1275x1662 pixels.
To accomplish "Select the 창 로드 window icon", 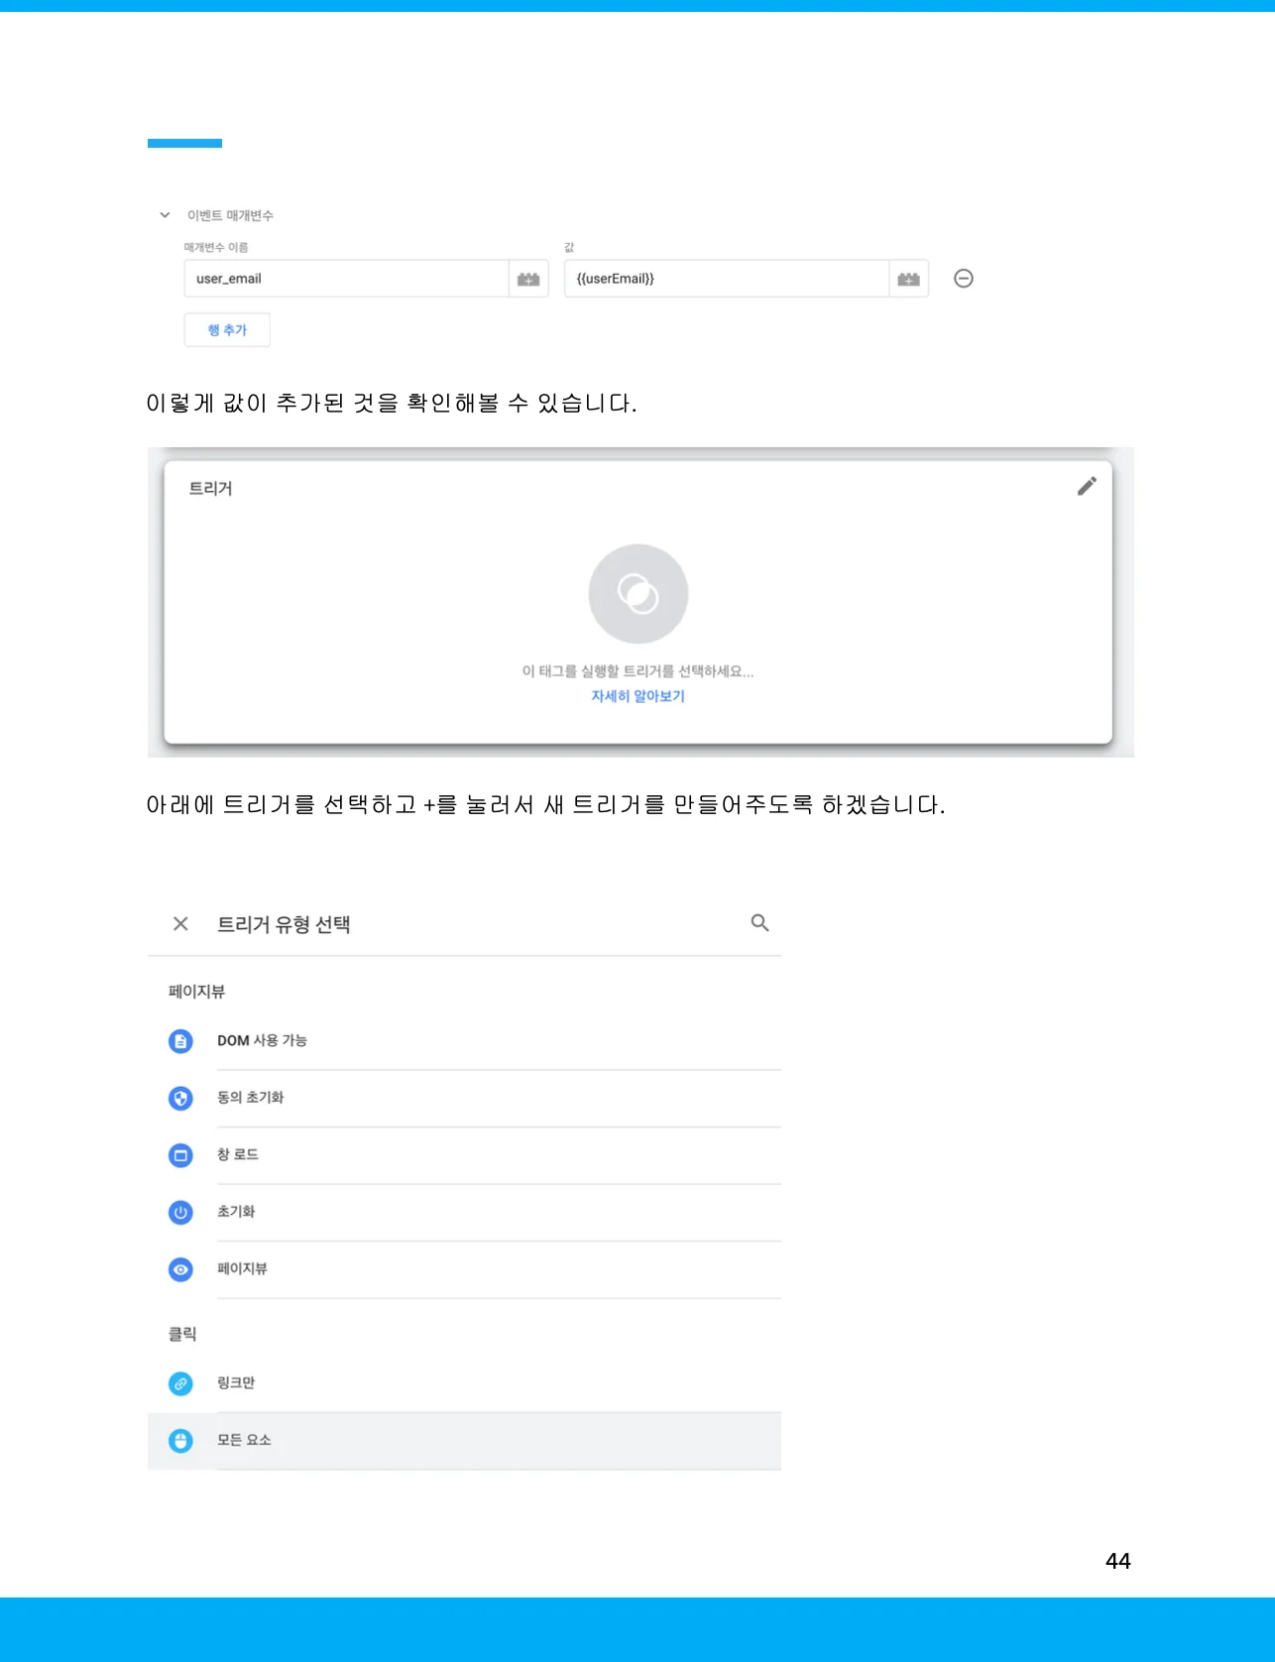I will tap(180, 1155).
